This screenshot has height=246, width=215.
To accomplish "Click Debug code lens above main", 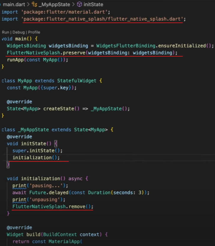I will (19, 32).
